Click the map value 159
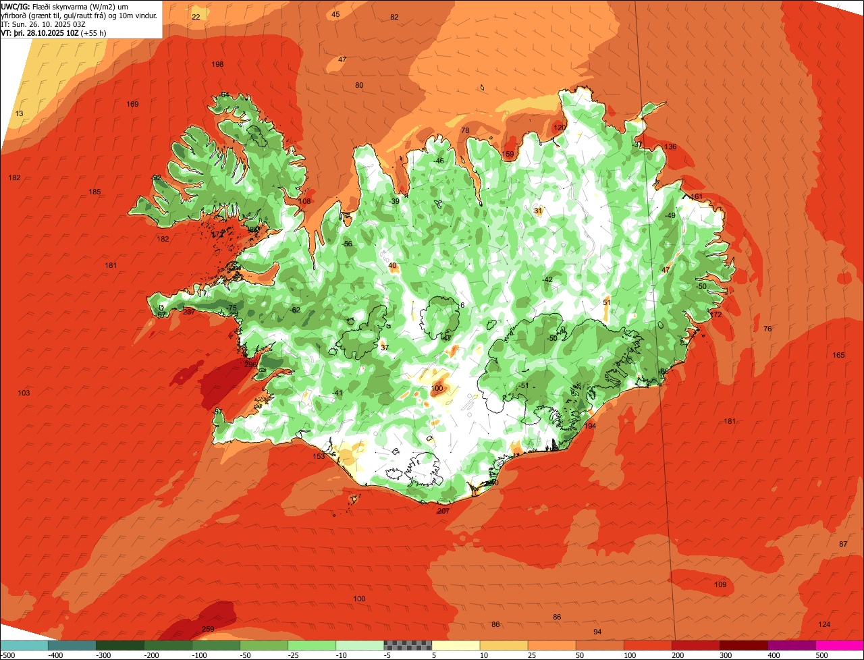Screen dimensions: 864x660 pos(508,154)
